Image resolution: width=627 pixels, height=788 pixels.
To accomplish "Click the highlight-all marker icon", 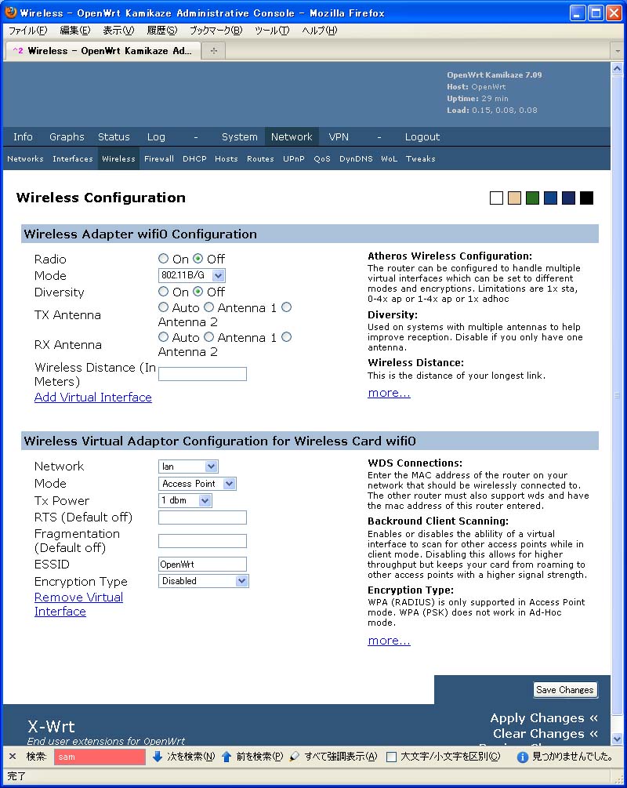I will click(295, 757).
